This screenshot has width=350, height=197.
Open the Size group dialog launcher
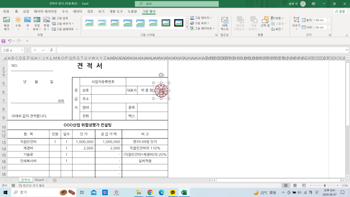tap(330, 35)
